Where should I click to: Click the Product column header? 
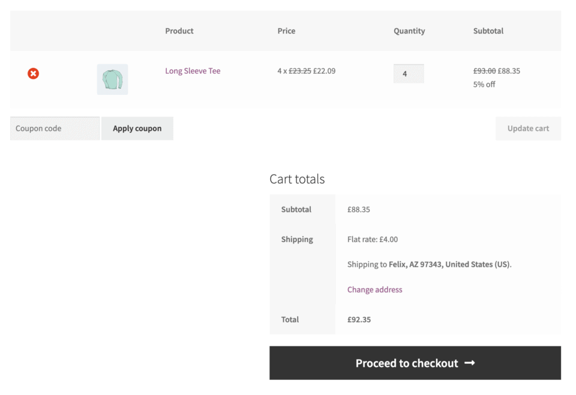tap(179, 31)
